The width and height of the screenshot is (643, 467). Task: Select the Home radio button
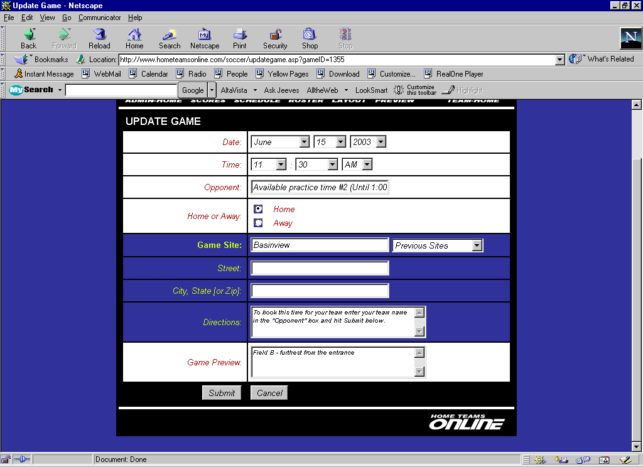[x=258, y=209]
